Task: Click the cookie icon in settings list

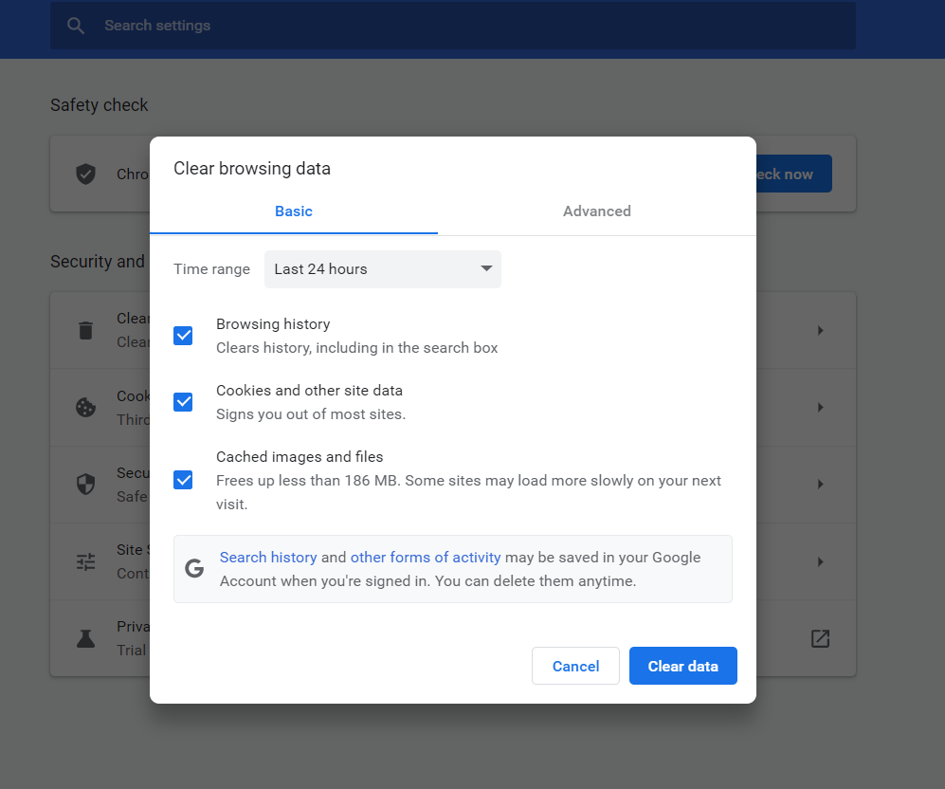Action: [85, 408]
